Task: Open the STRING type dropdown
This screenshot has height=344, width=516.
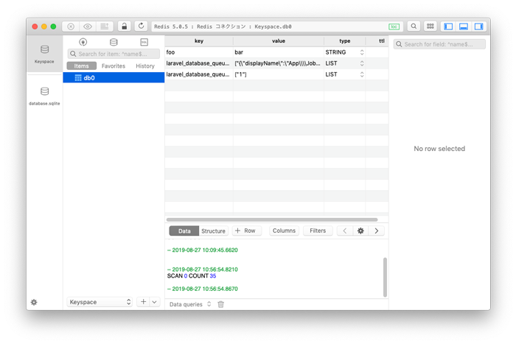Action: tap(362, 52)
